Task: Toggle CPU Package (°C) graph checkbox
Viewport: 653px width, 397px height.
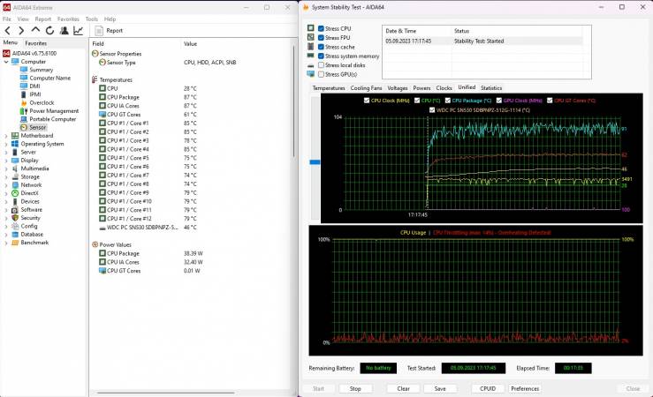Action: (448, 101)
